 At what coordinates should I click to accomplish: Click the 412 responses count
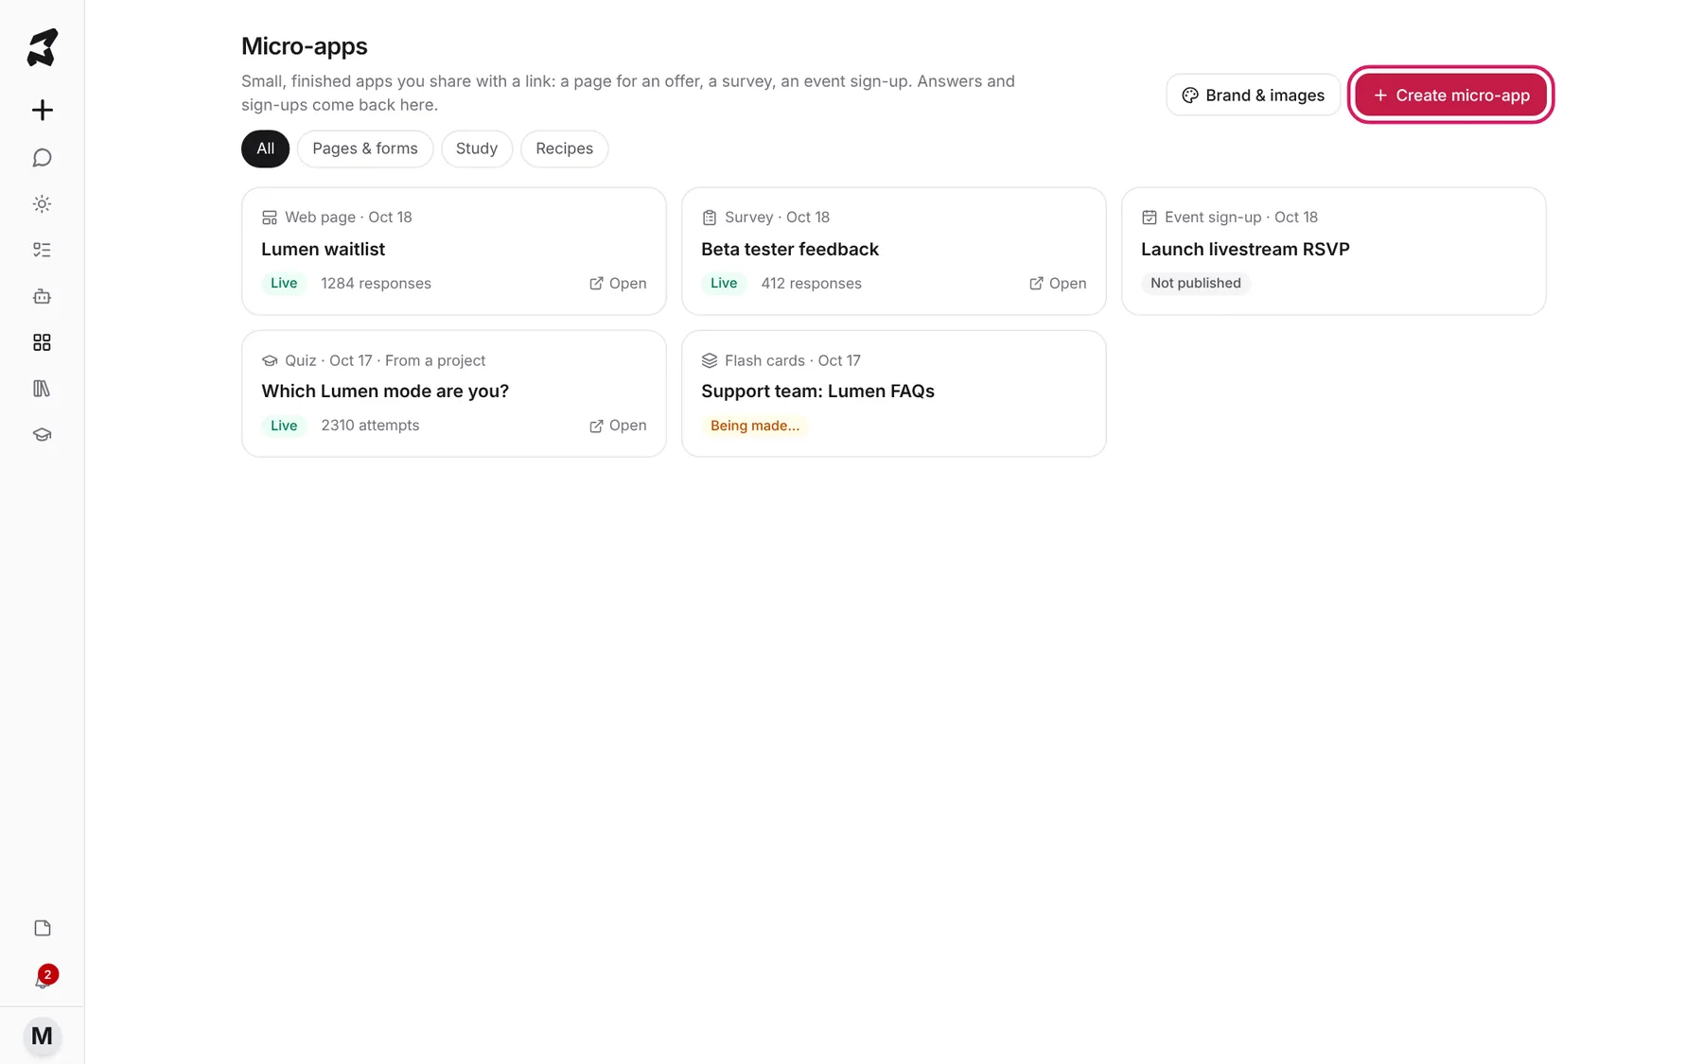(811, 283)
